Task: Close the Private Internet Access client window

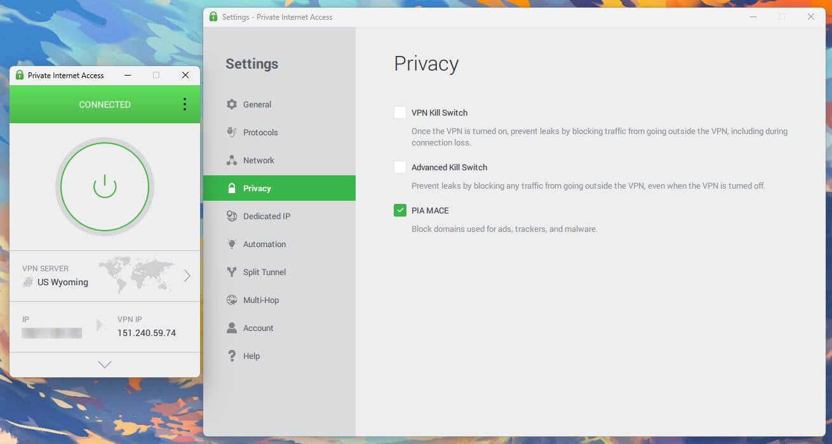Action: tap(185, 75)
